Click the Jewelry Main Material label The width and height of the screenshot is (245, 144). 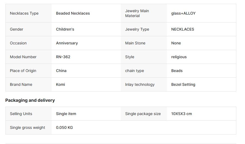click(137, 13)
